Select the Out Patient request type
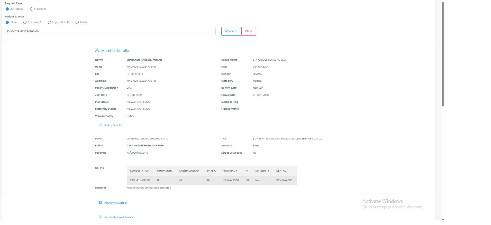The height and width of the screenshot is (225, 491). (x=7, y=9)
